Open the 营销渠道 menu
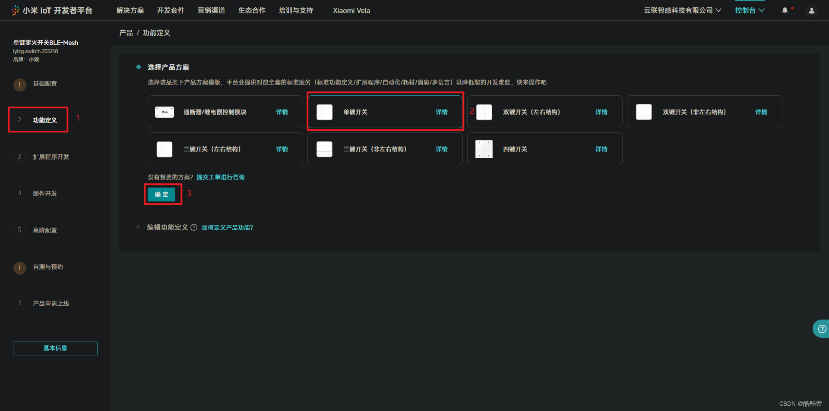 pyautogui.click(x=211, y=10)
